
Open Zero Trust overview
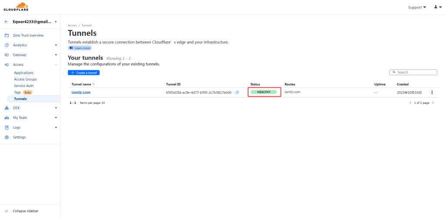tap(28, 35)
